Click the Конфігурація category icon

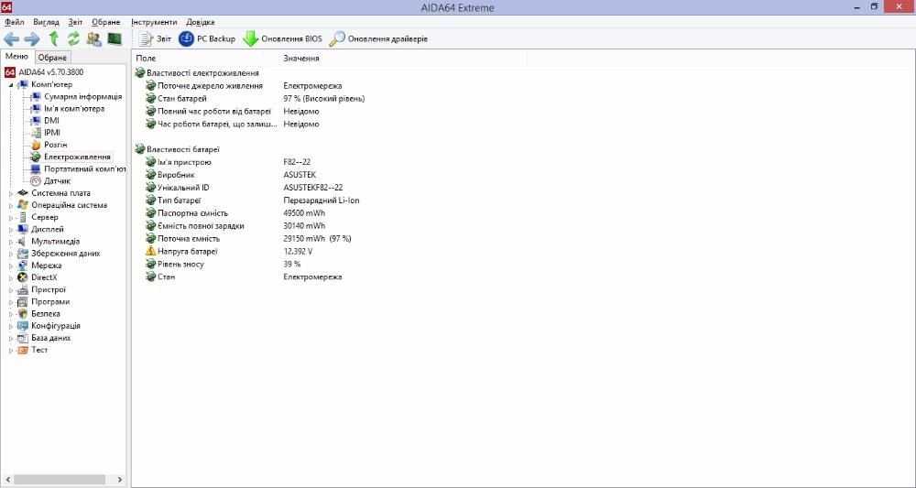pyautogui.click(x=23, y=326)
